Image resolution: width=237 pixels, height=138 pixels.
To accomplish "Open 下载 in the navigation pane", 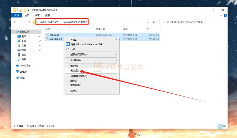I will click(x=24, y=41).
